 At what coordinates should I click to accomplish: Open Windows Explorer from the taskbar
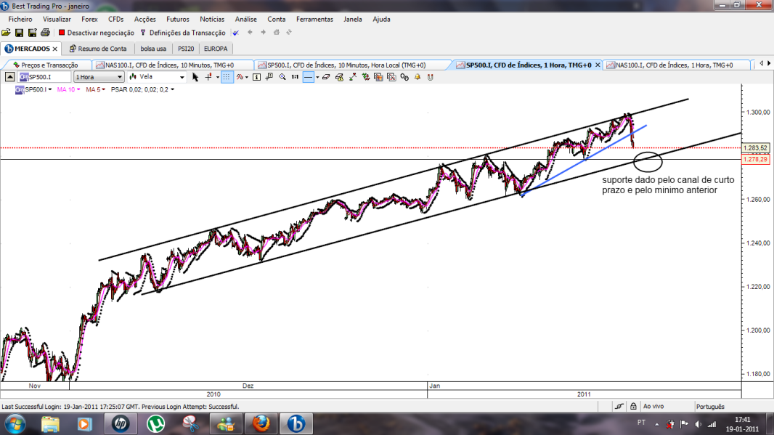pos(50,423)
